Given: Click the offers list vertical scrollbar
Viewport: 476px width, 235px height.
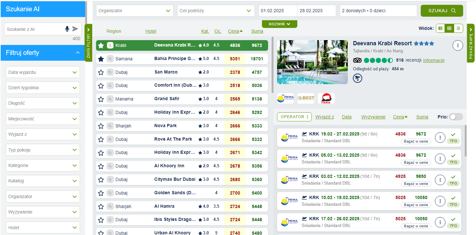Looking at the screenshot, I should point(465,141).
